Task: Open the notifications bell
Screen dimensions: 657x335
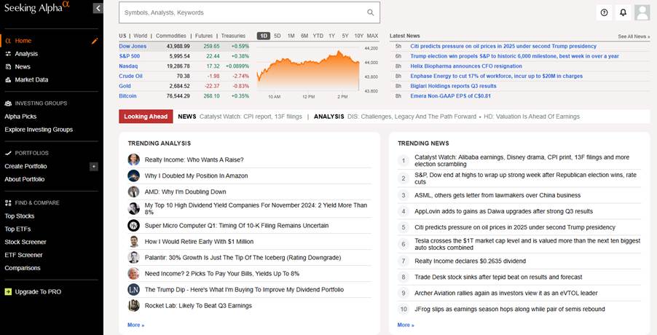Action: pyautogui.click(x=623, y=12)
